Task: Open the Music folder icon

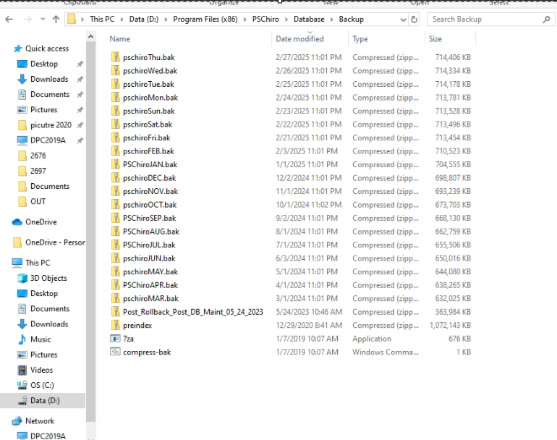Action: [22, 339]
